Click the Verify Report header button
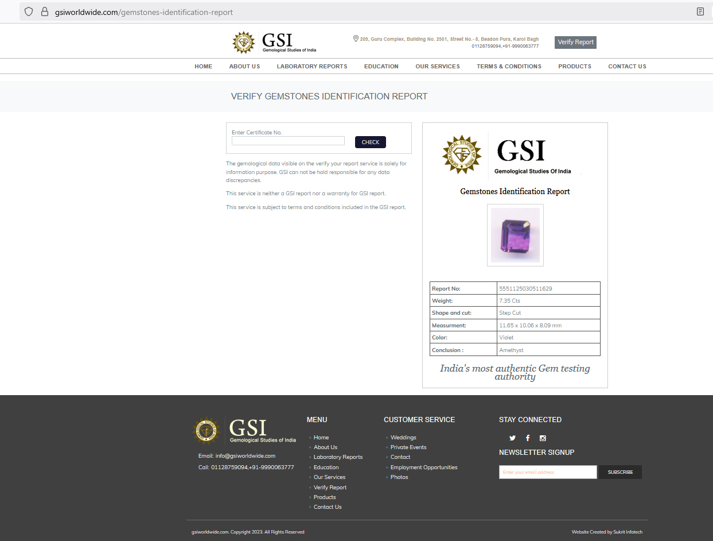Viewport: 713px width, 541px height. (x=575, y=42)
